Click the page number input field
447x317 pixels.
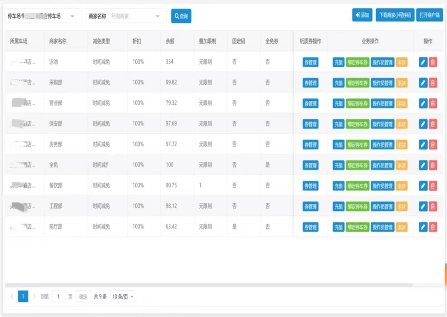58,296
